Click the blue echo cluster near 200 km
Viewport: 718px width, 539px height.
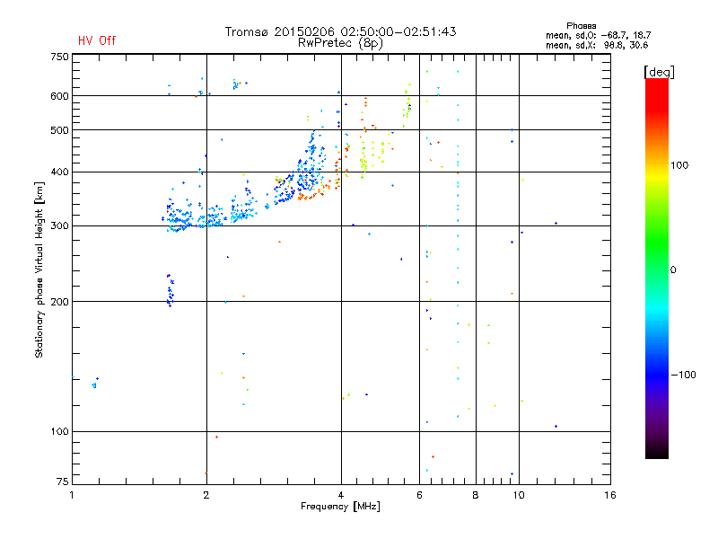pos(169,290)
